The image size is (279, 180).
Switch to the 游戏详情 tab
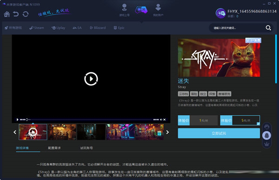click(x=22, y=148)
